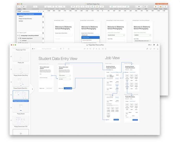
Task: Add a new board with the plus tile
Action: [21, 132]
